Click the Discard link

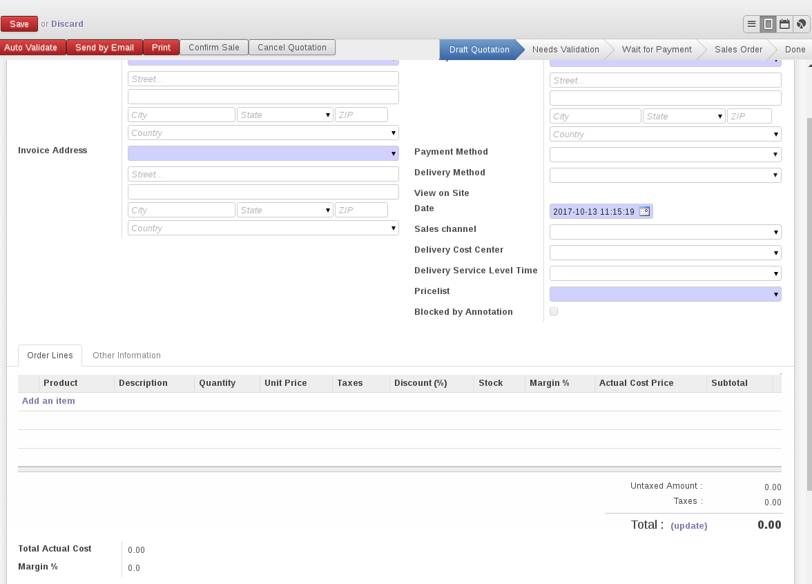pos(67,24)
